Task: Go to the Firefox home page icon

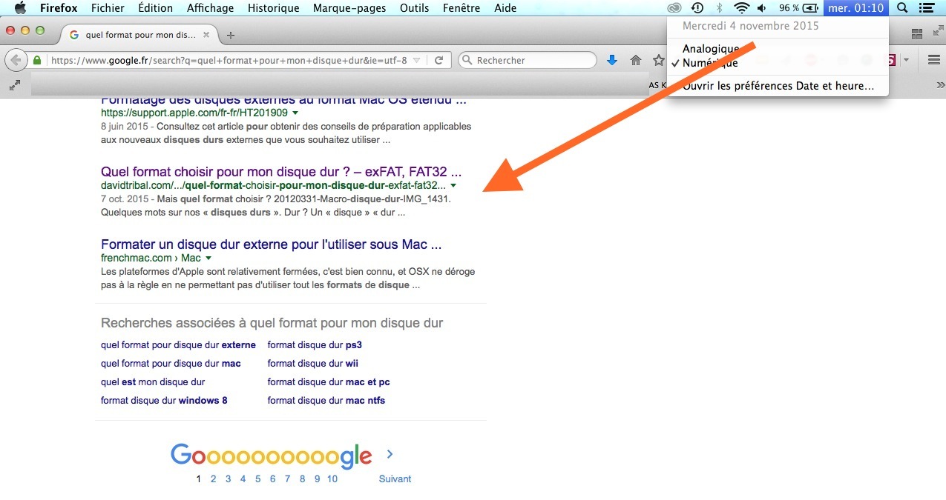Action: click(636, 61)
